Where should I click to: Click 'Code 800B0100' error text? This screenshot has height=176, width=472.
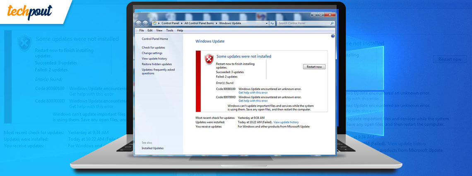[226, 89]
